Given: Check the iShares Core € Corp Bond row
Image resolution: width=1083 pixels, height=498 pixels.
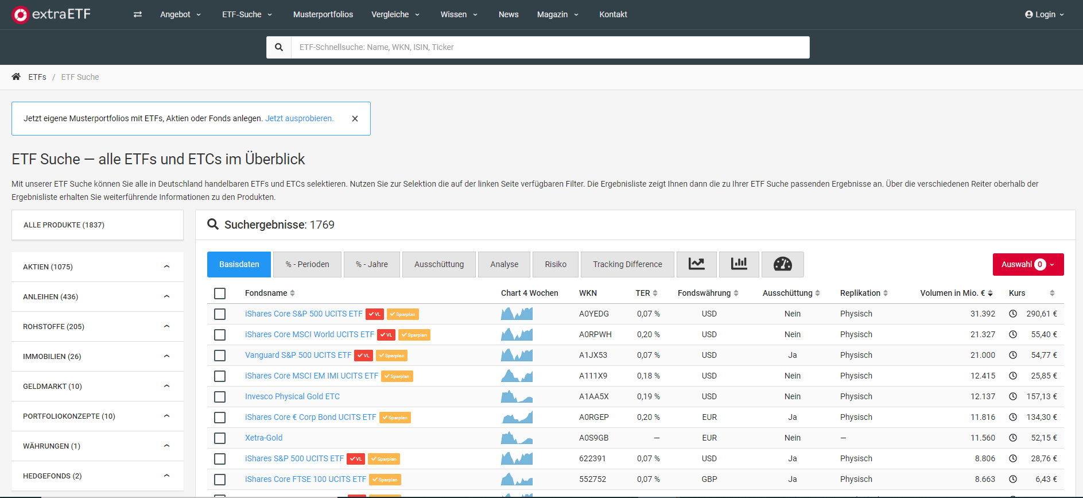Looking at the screenshot, I should point(220,418).
